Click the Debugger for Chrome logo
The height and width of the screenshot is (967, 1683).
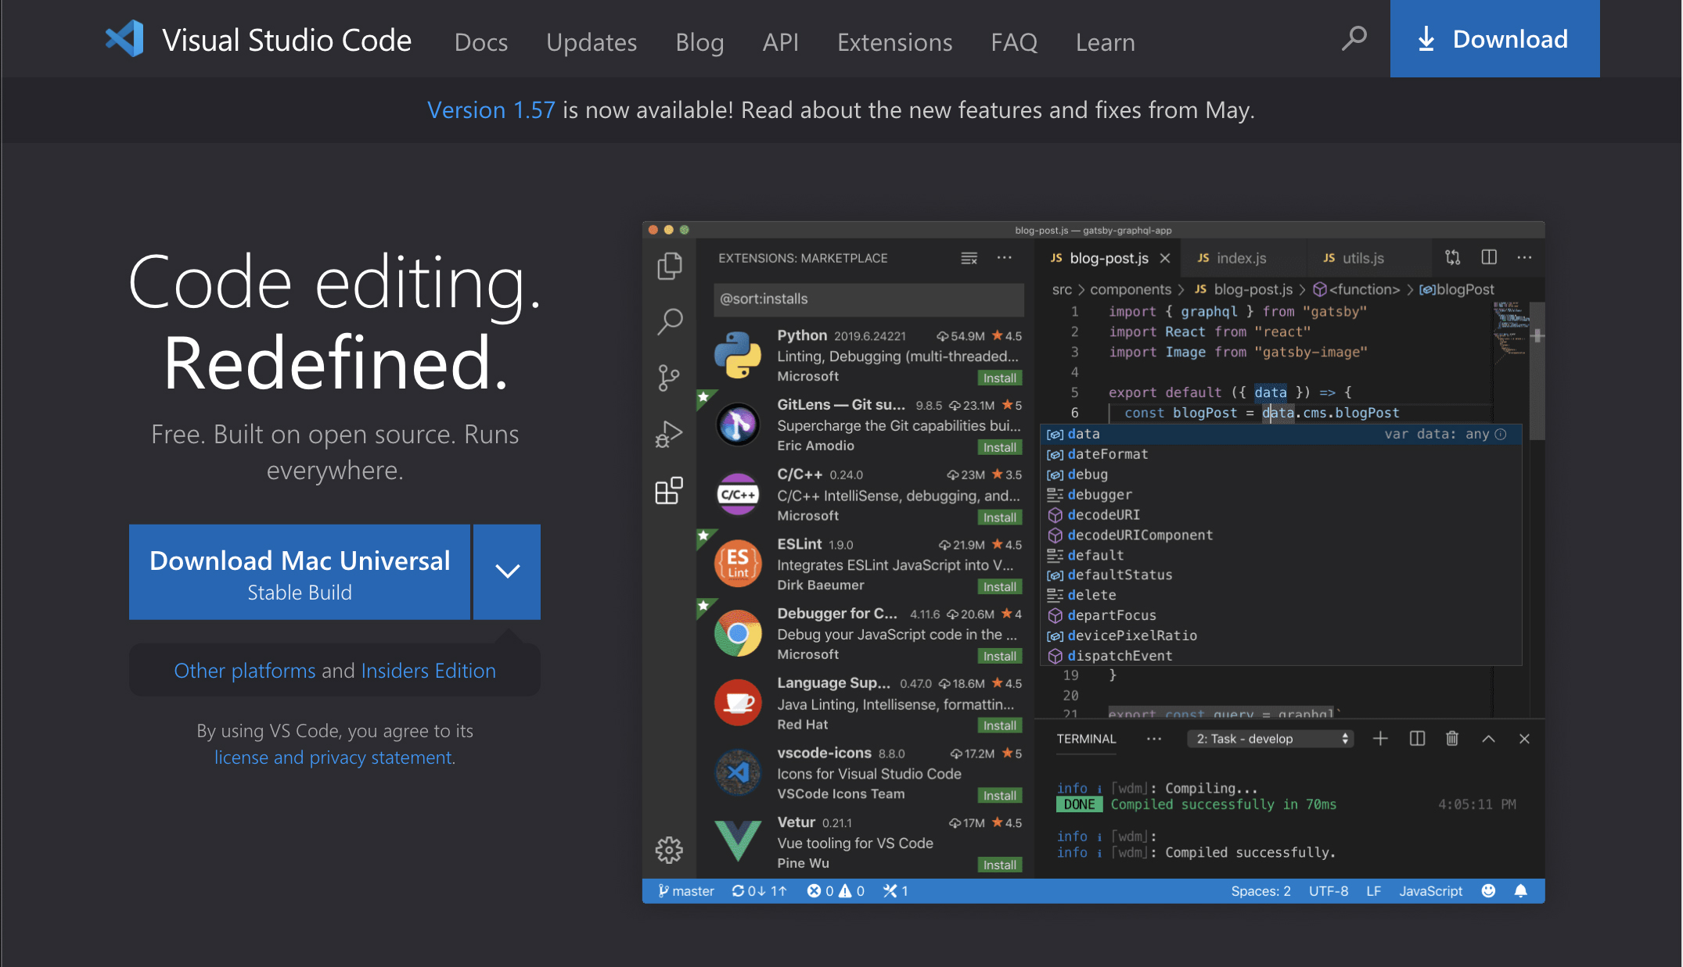[x=738, y=633]
